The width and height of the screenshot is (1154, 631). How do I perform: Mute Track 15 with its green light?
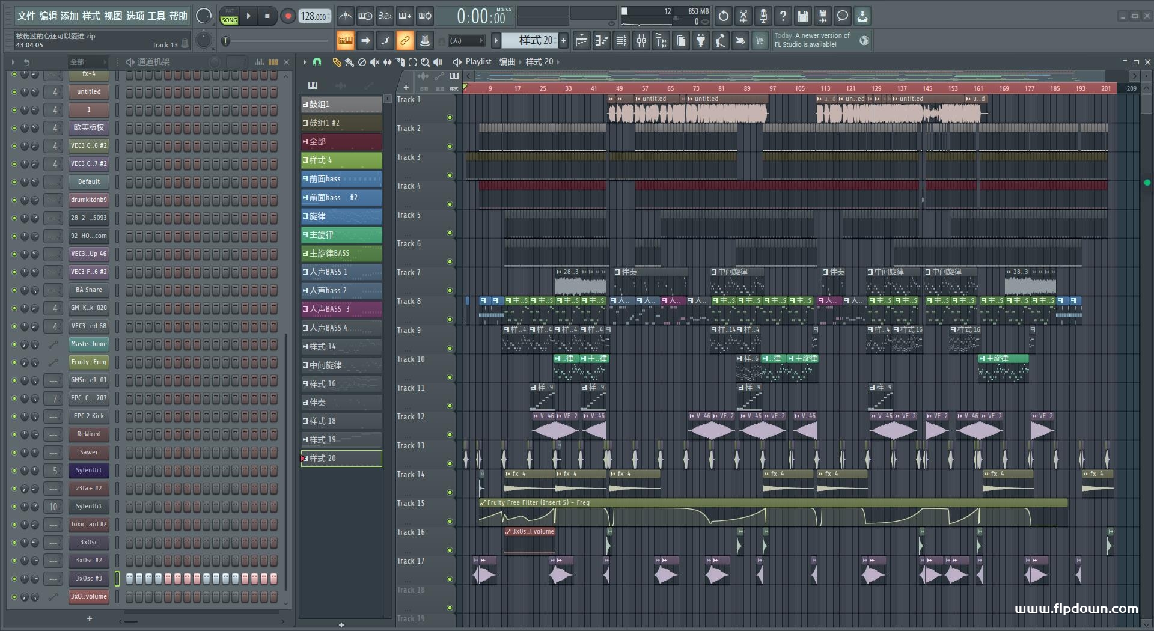click(x=450, y=521)
